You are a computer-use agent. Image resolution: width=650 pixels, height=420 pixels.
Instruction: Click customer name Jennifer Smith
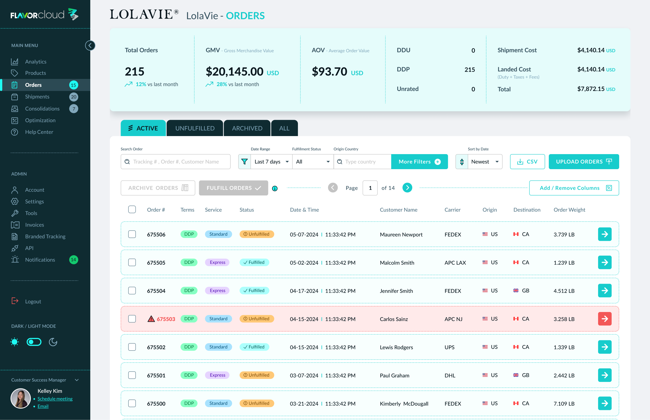click(396, 291)
